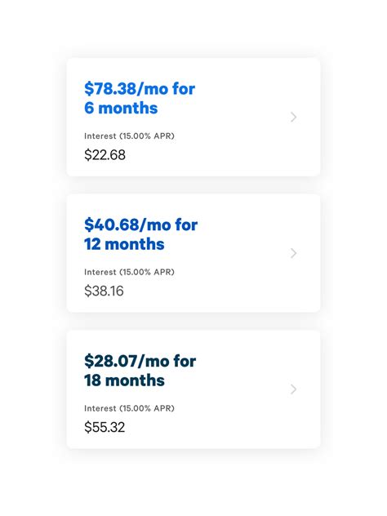Image resolution: width=387 pixels, height=516 pixels.
Task: Click the $38.16 interest amount
Action: coord(104,291)
